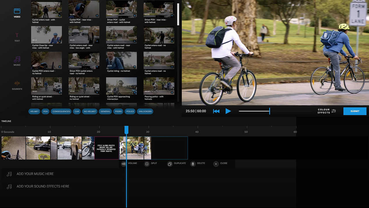Open the Text section in sidebar

(17, 37)
